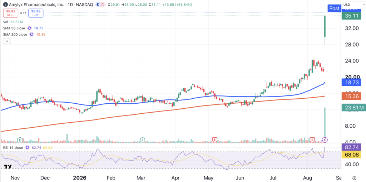The image size is (366, 182).
Task: Click the Amylyx company logo icon
Action: [x=5, y=4]
